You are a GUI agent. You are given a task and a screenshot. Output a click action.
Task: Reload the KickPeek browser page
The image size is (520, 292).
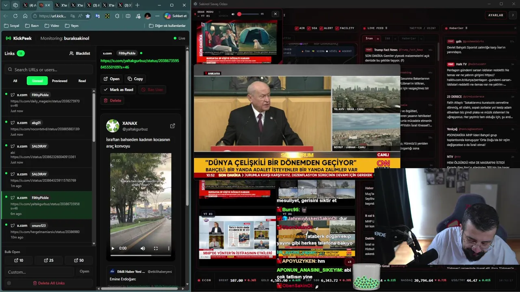15,16
